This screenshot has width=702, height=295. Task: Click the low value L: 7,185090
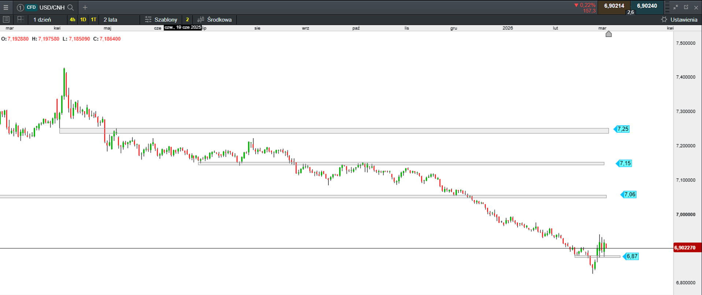click(x=76, y=39)
